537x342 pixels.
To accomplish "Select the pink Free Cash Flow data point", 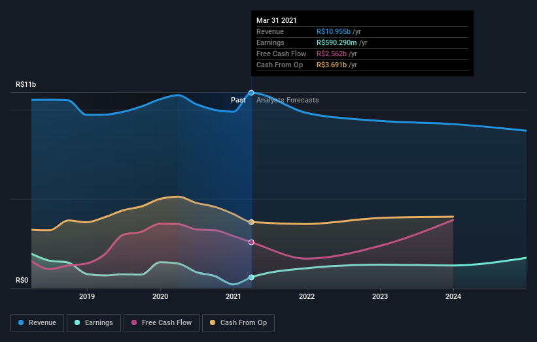I will [x=251, y=242].
